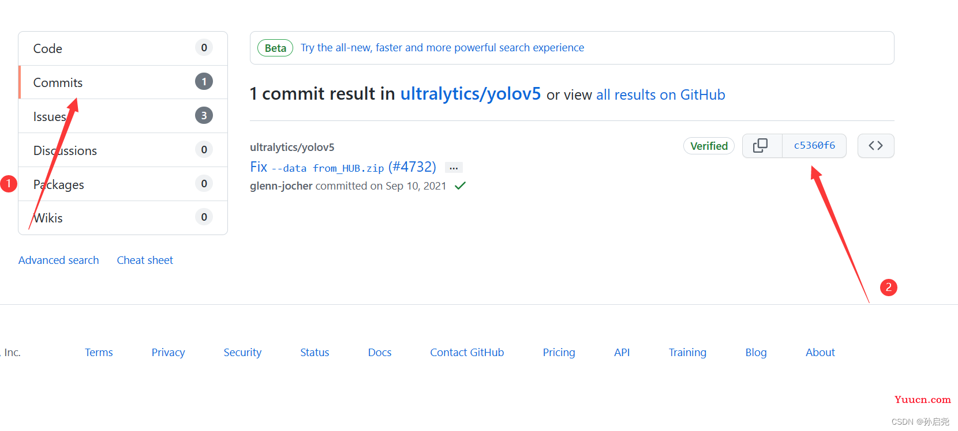Open ultralytics/yolov5 repository link in heading

tap(470, 94)
